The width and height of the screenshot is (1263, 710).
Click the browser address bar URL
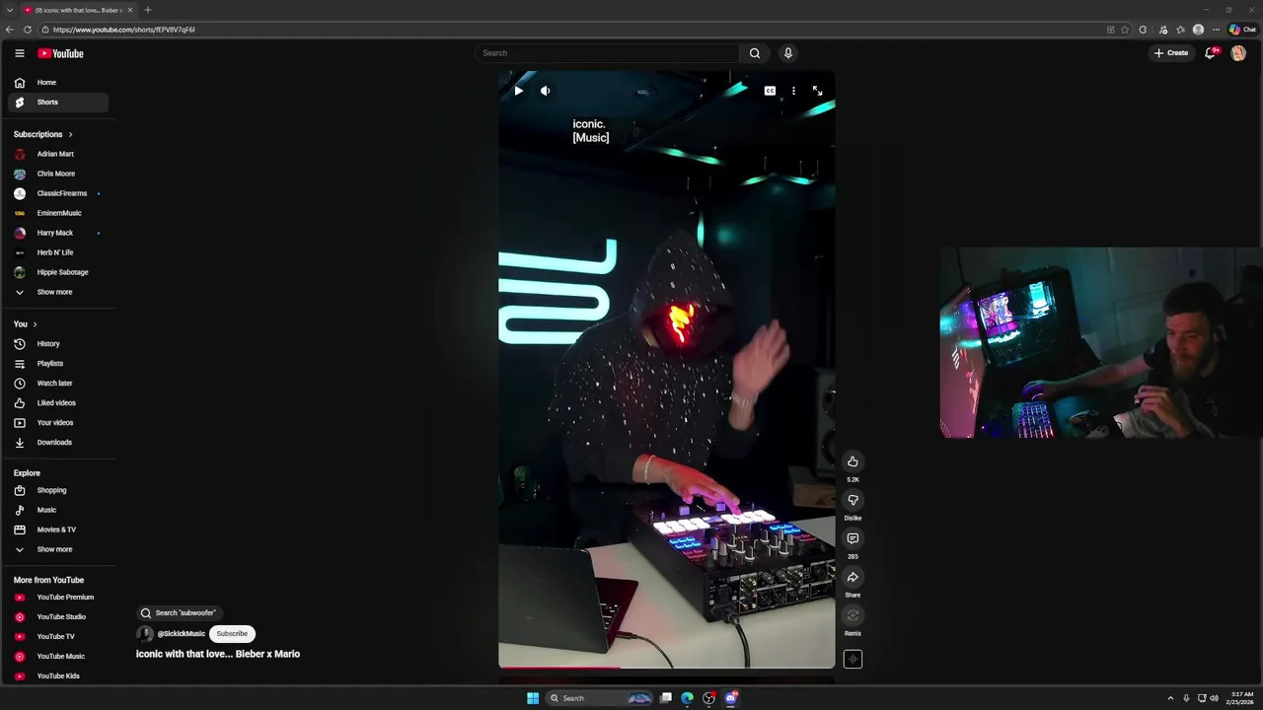123,30
